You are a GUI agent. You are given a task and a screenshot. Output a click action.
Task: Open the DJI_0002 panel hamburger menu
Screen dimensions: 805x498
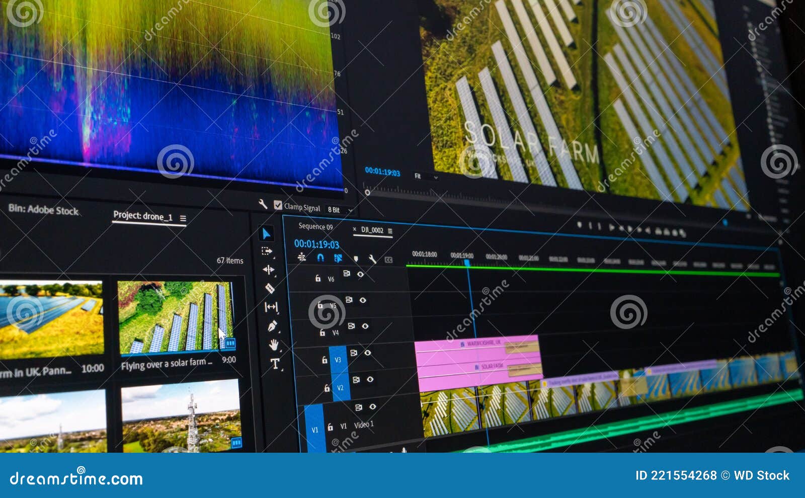point(391,231)
